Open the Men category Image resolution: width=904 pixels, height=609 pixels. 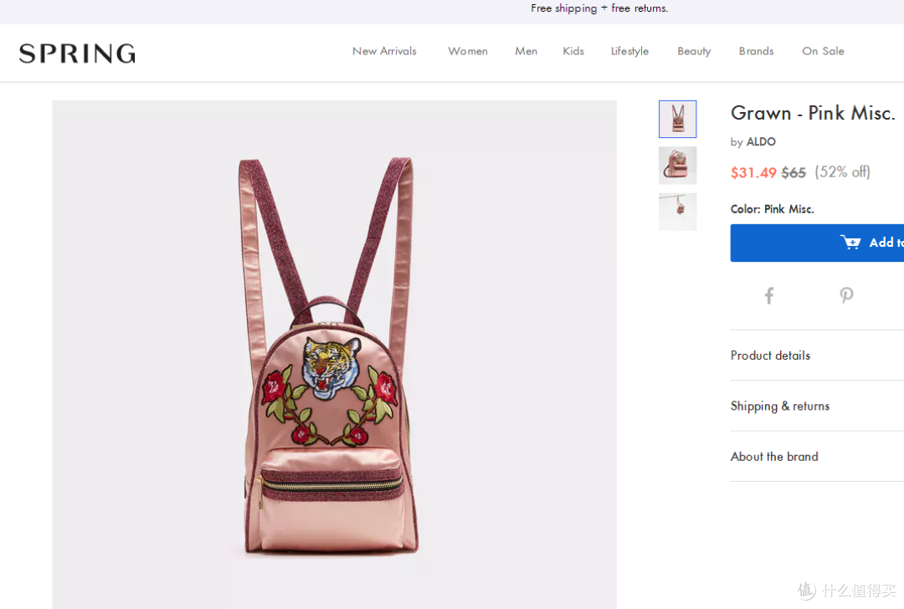pyautogui.click(x=526, y=51)
